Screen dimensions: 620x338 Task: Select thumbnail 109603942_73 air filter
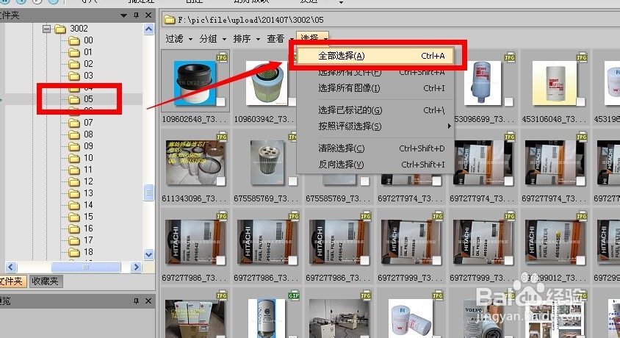(x=265, y=83)
